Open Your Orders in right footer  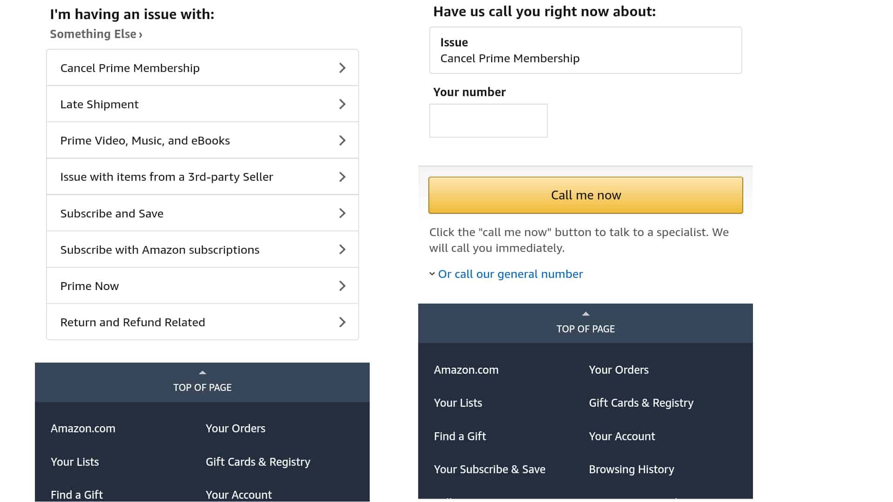click(619, 370)
